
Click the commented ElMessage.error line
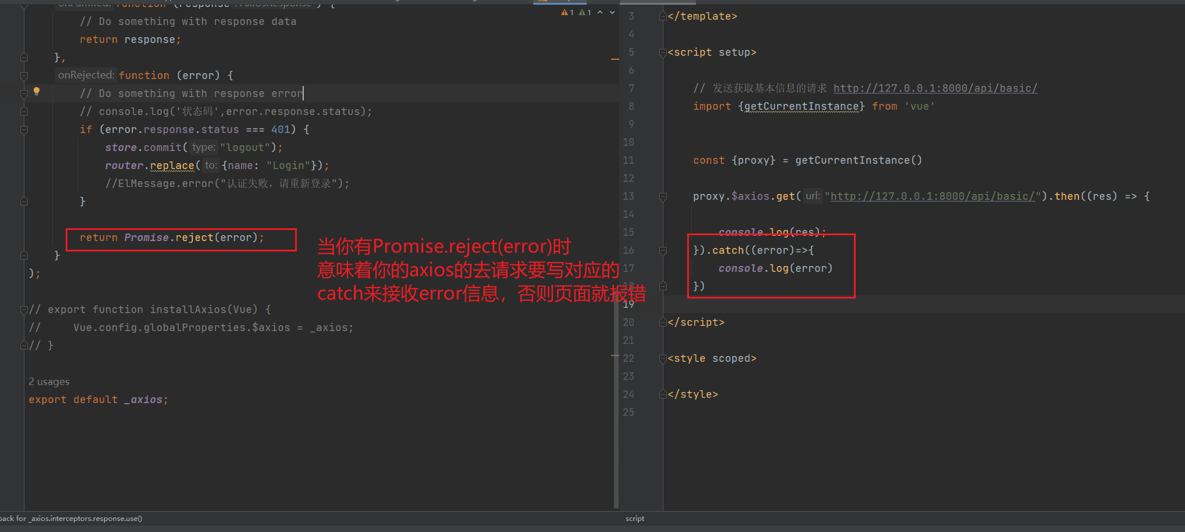pos(228,184)
